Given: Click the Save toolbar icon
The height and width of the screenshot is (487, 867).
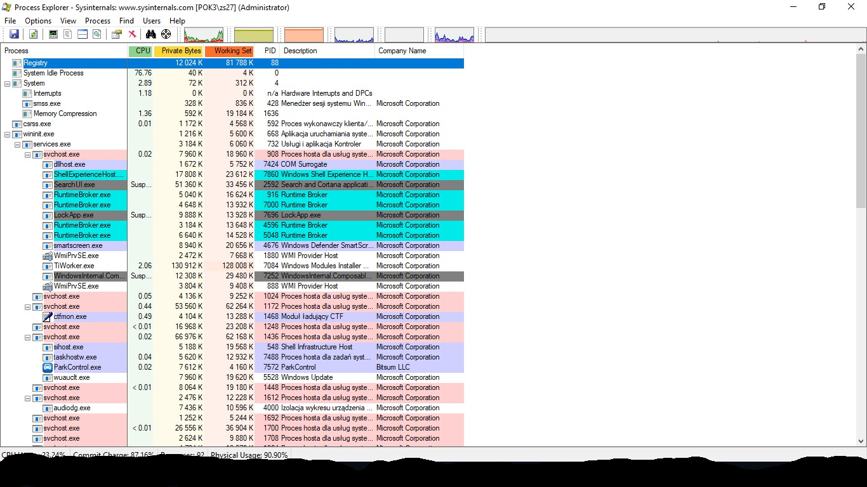Looking at the screenshot, I should [x=14, y=34].
